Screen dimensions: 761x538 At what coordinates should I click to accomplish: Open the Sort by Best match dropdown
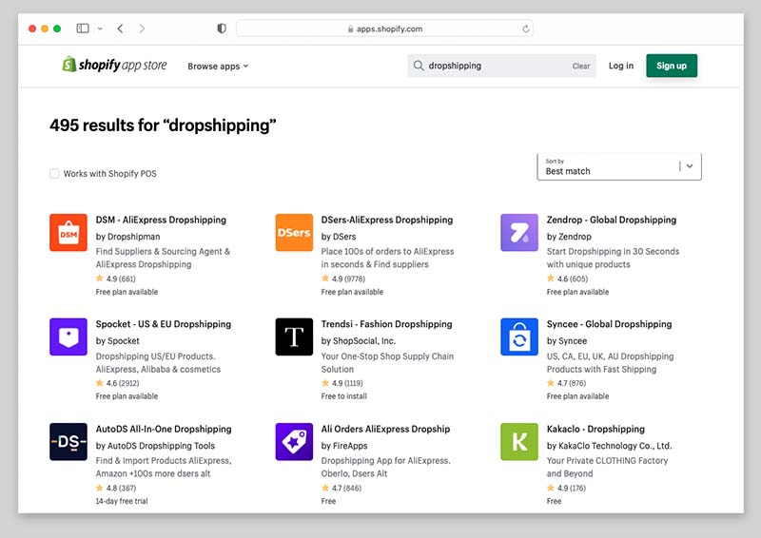coord(619,167)
